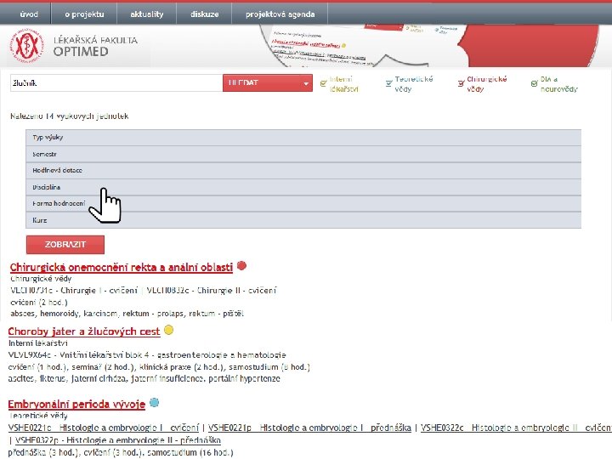The image size is (612, 459).
Task: Click the přednáška (3 hod.), cvičení line
Action: point(121,452)
